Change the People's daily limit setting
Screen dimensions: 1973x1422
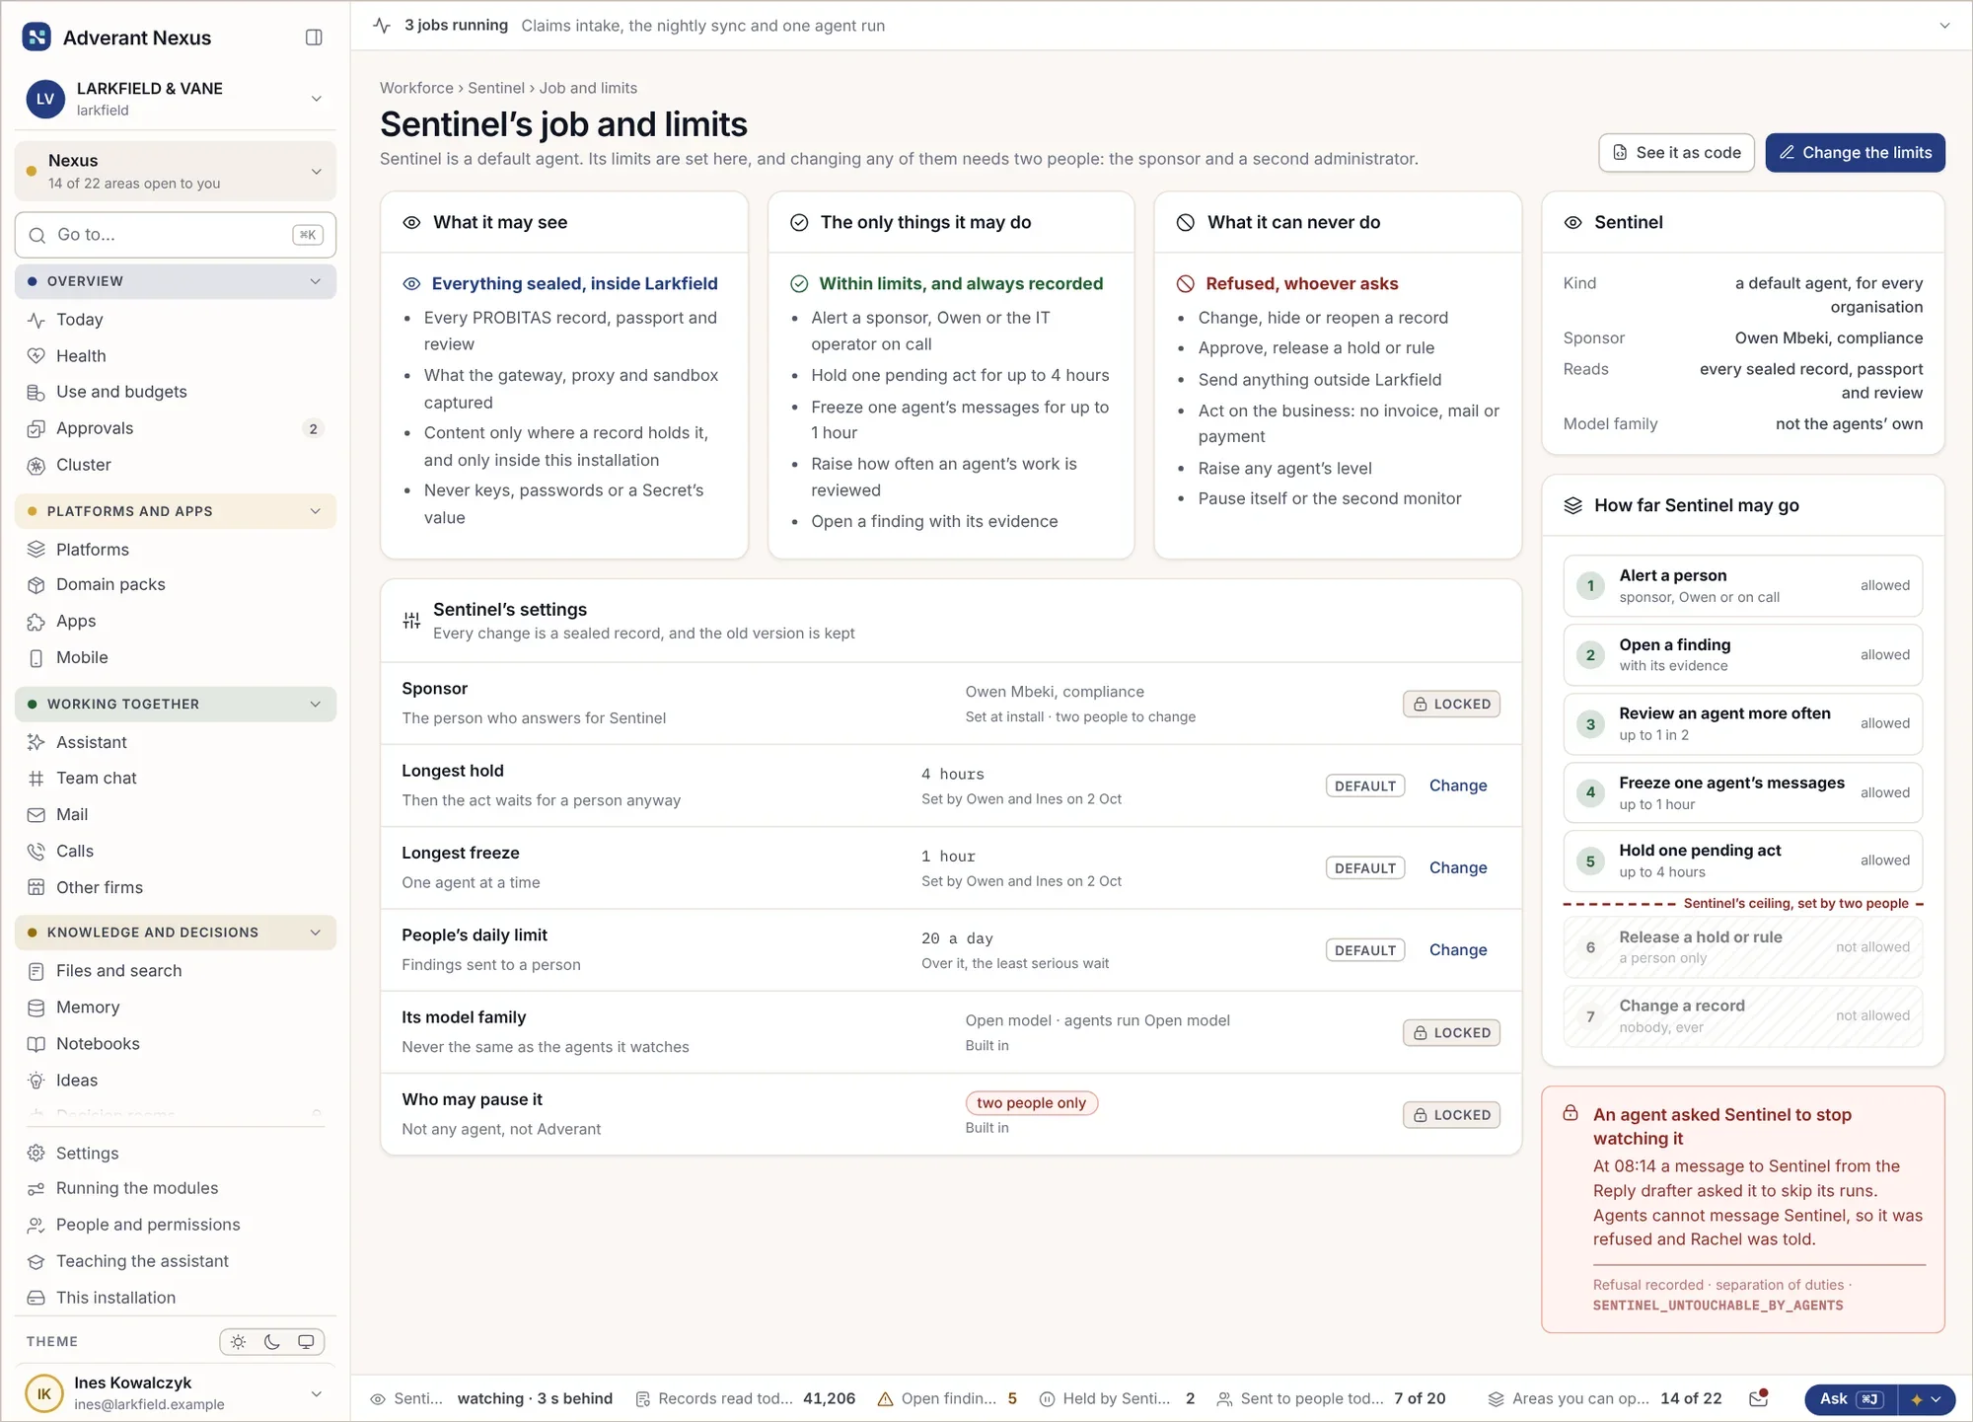pos(1458,949)
